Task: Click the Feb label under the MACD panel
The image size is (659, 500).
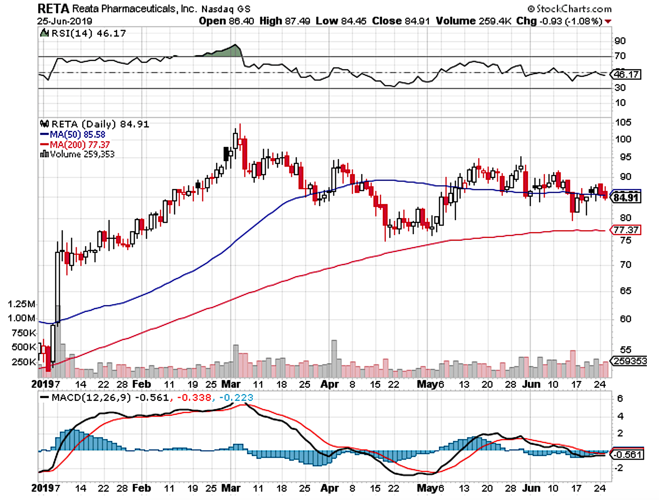Action: click(141, 488)
